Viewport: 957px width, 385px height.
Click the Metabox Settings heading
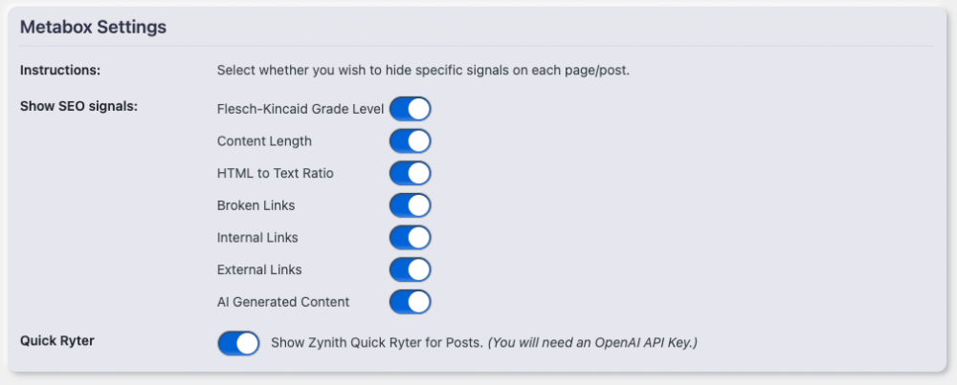tap(94, 28)
